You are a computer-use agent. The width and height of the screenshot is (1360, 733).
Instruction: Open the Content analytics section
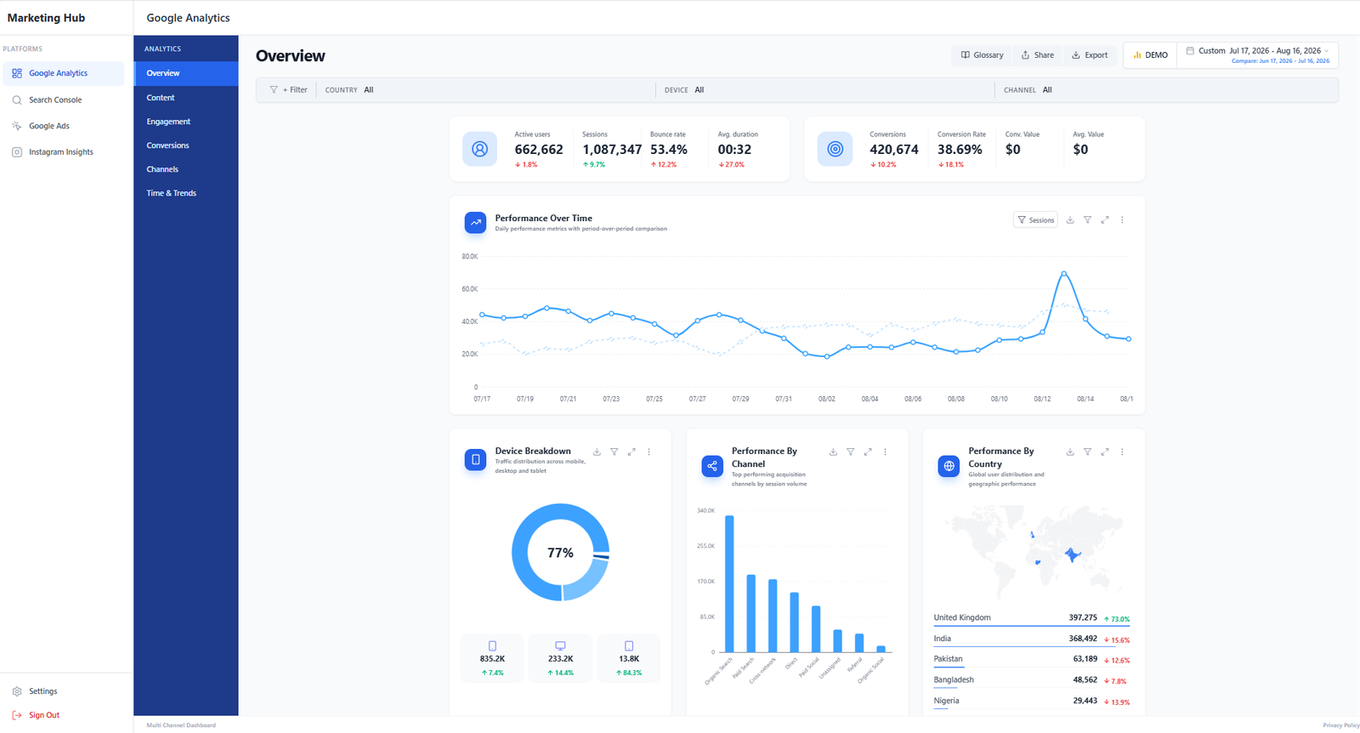[185, 98]
